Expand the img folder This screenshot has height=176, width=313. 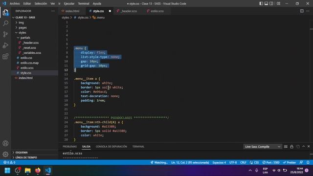point(21,22)
